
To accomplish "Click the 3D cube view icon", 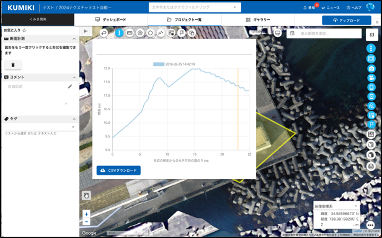I will point(371,154).
